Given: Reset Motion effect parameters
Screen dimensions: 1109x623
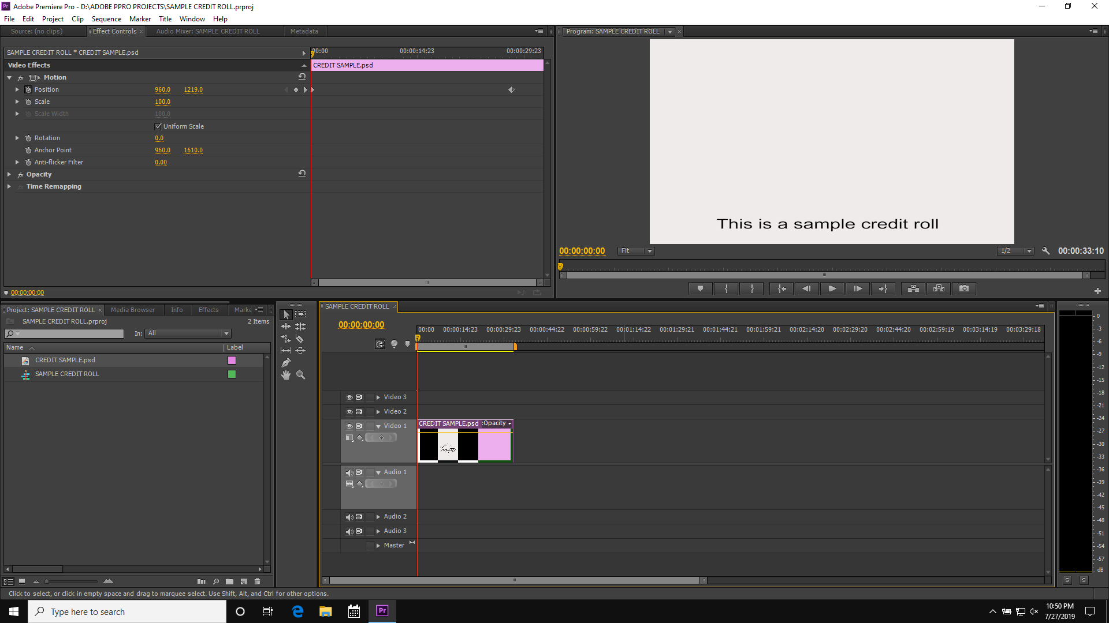Looking at the screenshot, I should tap(302, 77).
